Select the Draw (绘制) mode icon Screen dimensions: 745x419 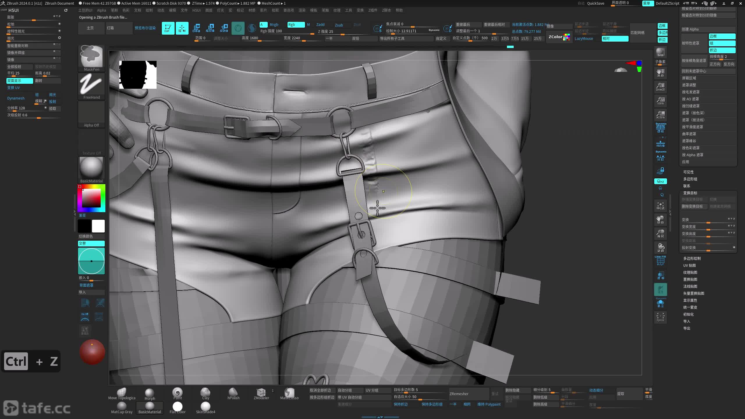click(x=182, y=28)
